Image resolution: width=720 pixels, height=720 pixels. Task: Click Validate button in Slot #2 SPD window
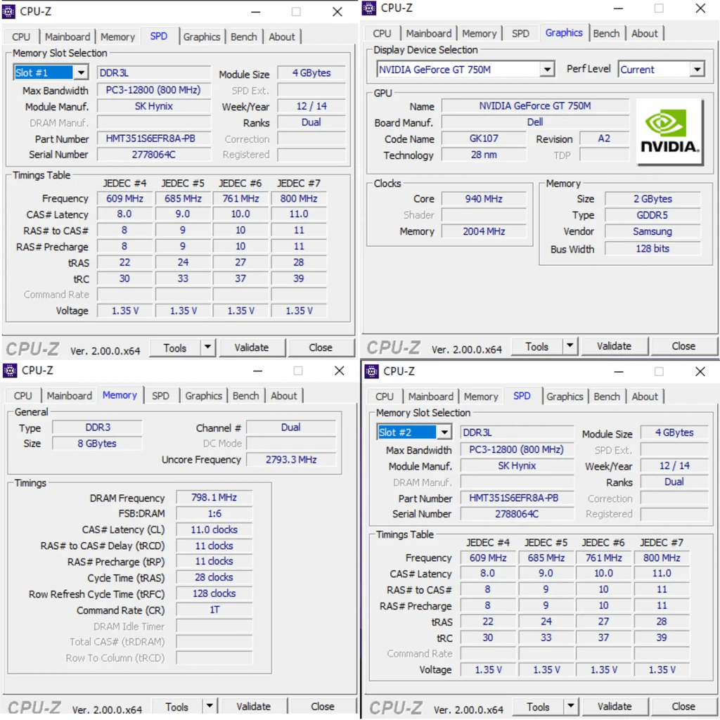point(615,706)
